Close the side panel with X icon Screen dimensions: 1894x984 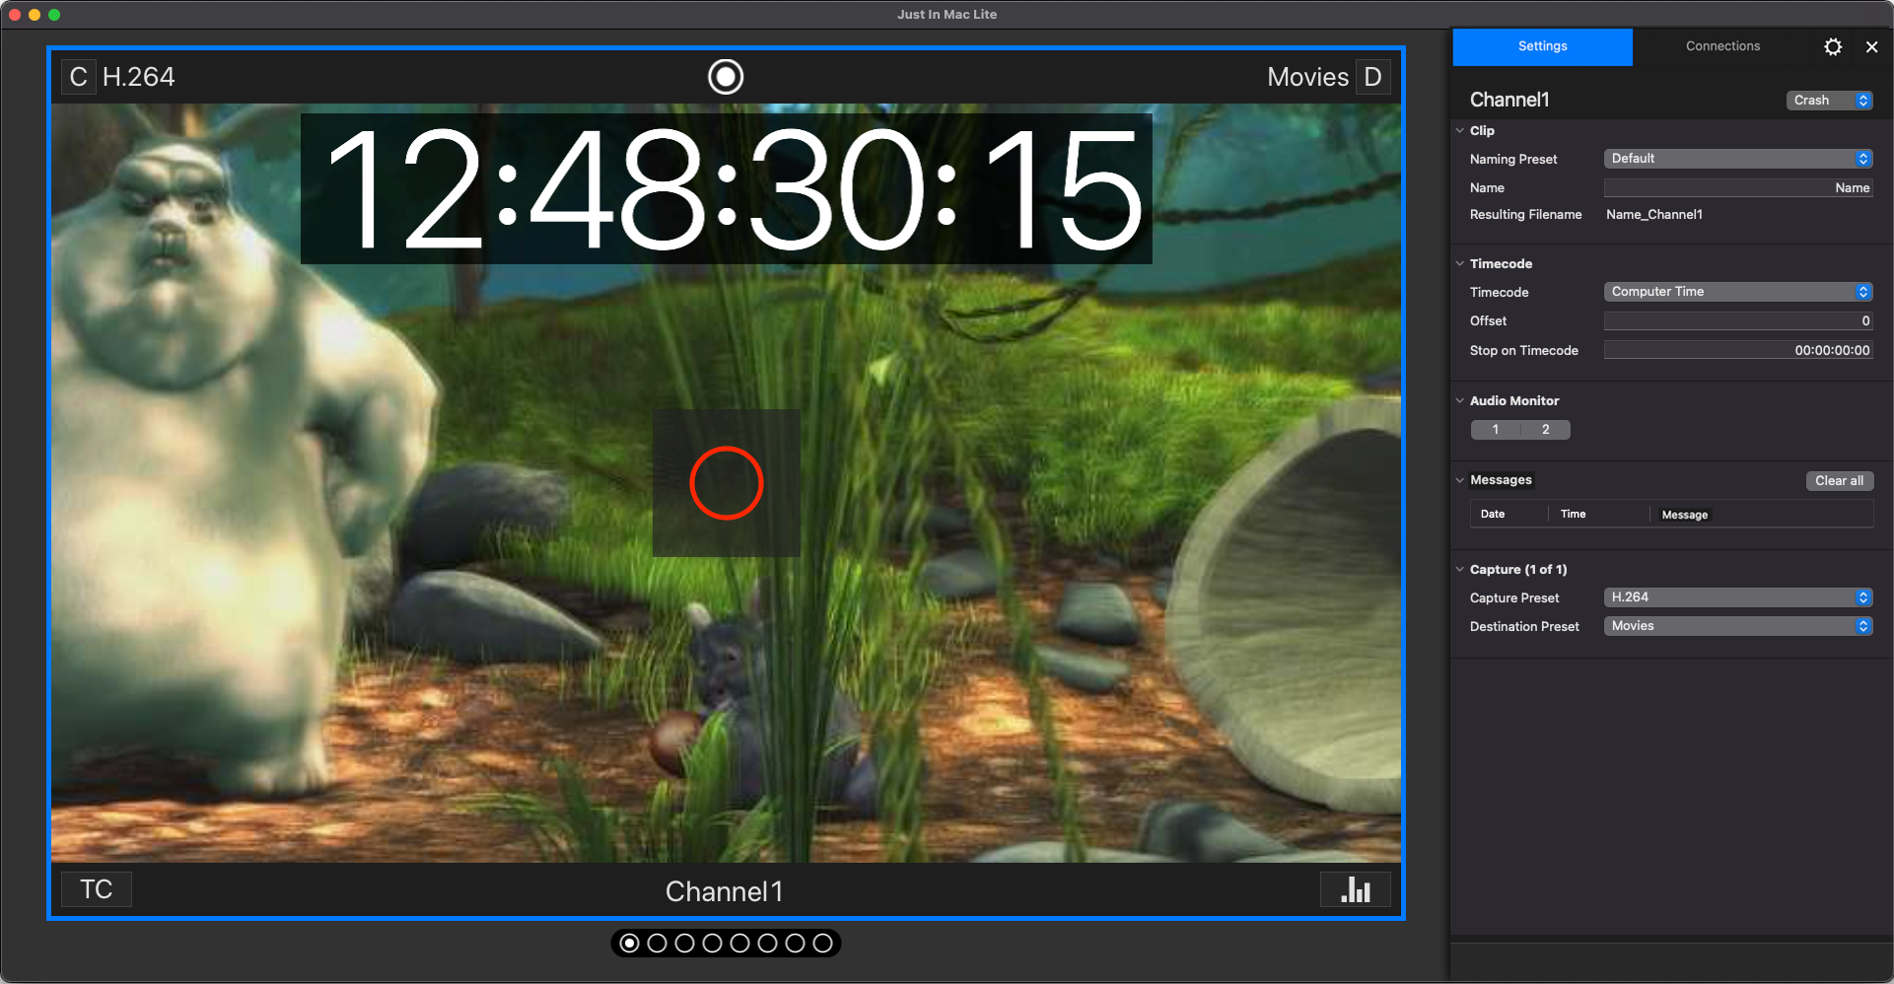point(1871,46)
